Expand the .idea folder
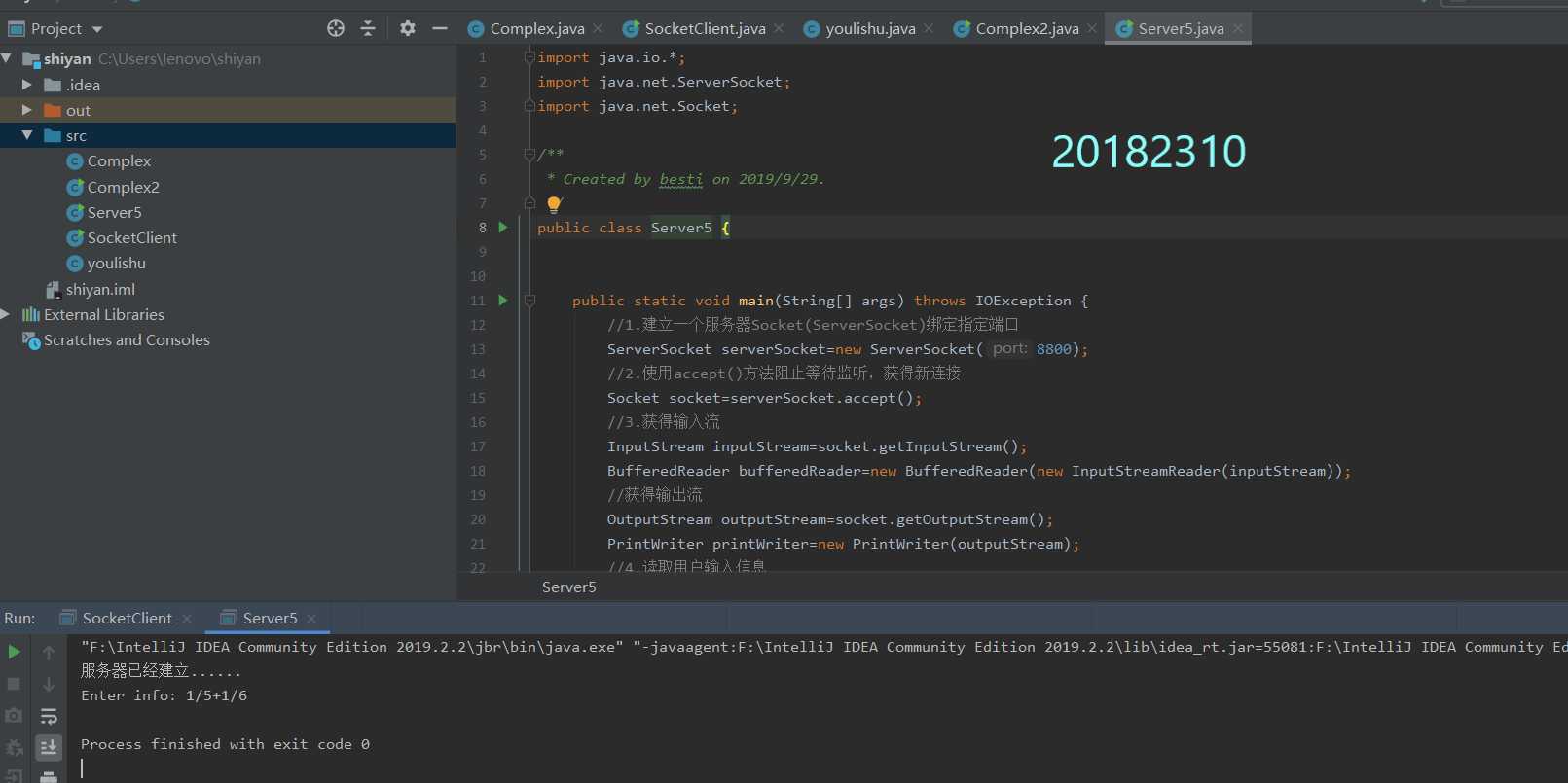The height and width of the screenshot is (783, 1568). 27,85
